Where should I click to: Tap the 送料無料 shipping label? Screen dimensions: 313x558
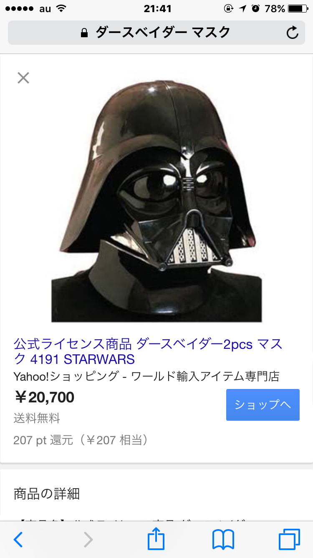point(37,418)
